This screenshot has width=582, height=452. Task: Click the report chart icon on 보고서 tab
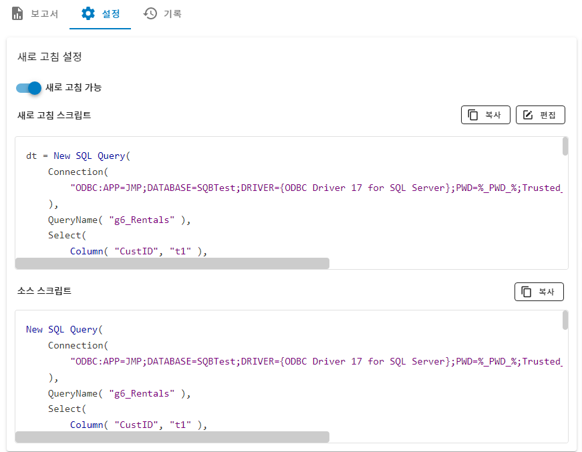pos(18,13)
